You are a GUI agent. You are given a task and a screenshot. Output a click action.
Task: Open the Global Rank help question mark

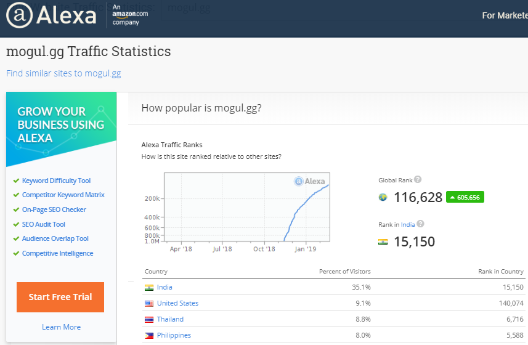point(418,179)
